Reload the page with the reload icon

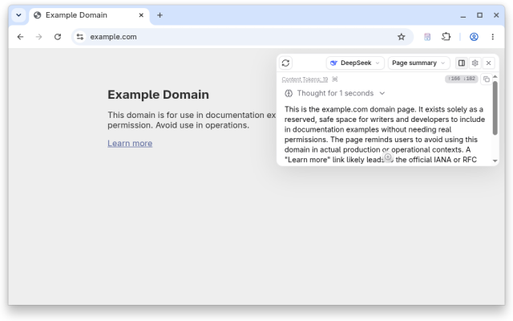(58, 37)
